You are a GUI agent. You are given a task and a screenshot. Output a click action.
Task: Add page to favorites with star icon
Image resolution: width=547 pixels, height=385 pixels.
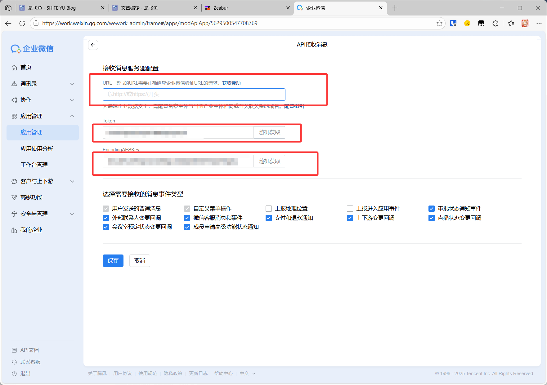(x=439, y=23)
